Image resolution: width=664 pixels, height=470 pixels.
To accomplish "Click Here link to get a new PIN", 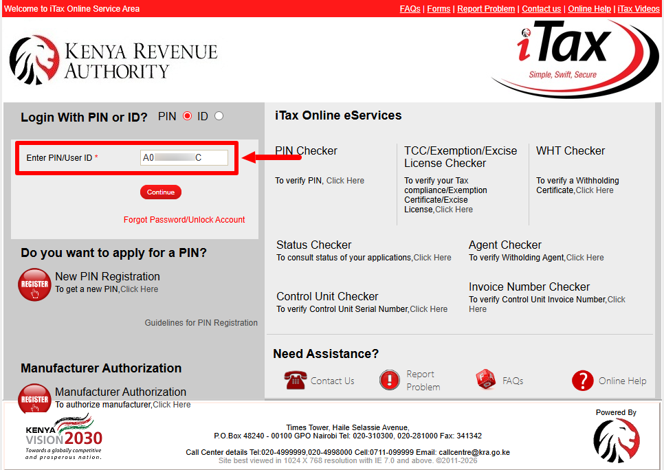I will (140, 289).
